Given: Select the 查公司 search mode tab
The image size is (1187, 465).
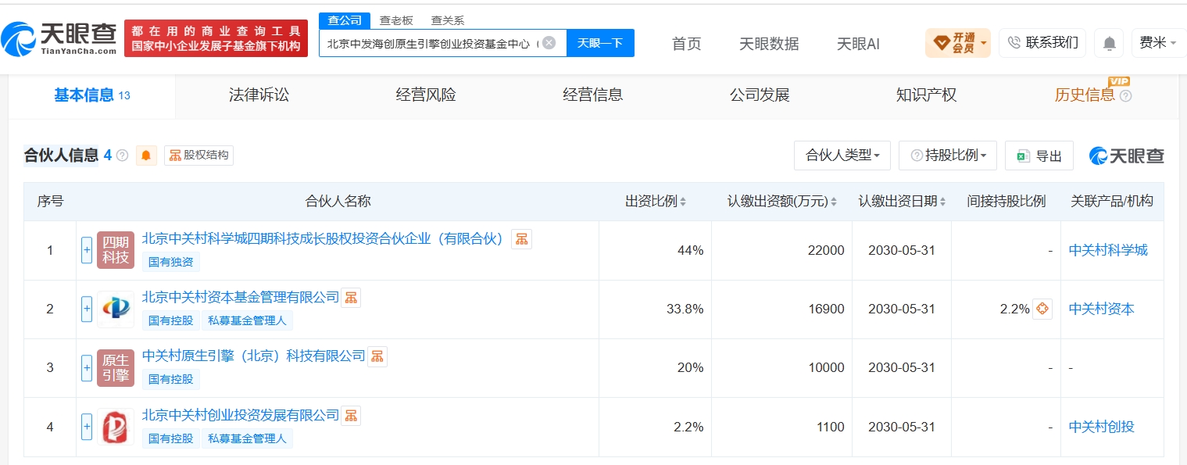Looking at the screenshot, I should (345, 20).
